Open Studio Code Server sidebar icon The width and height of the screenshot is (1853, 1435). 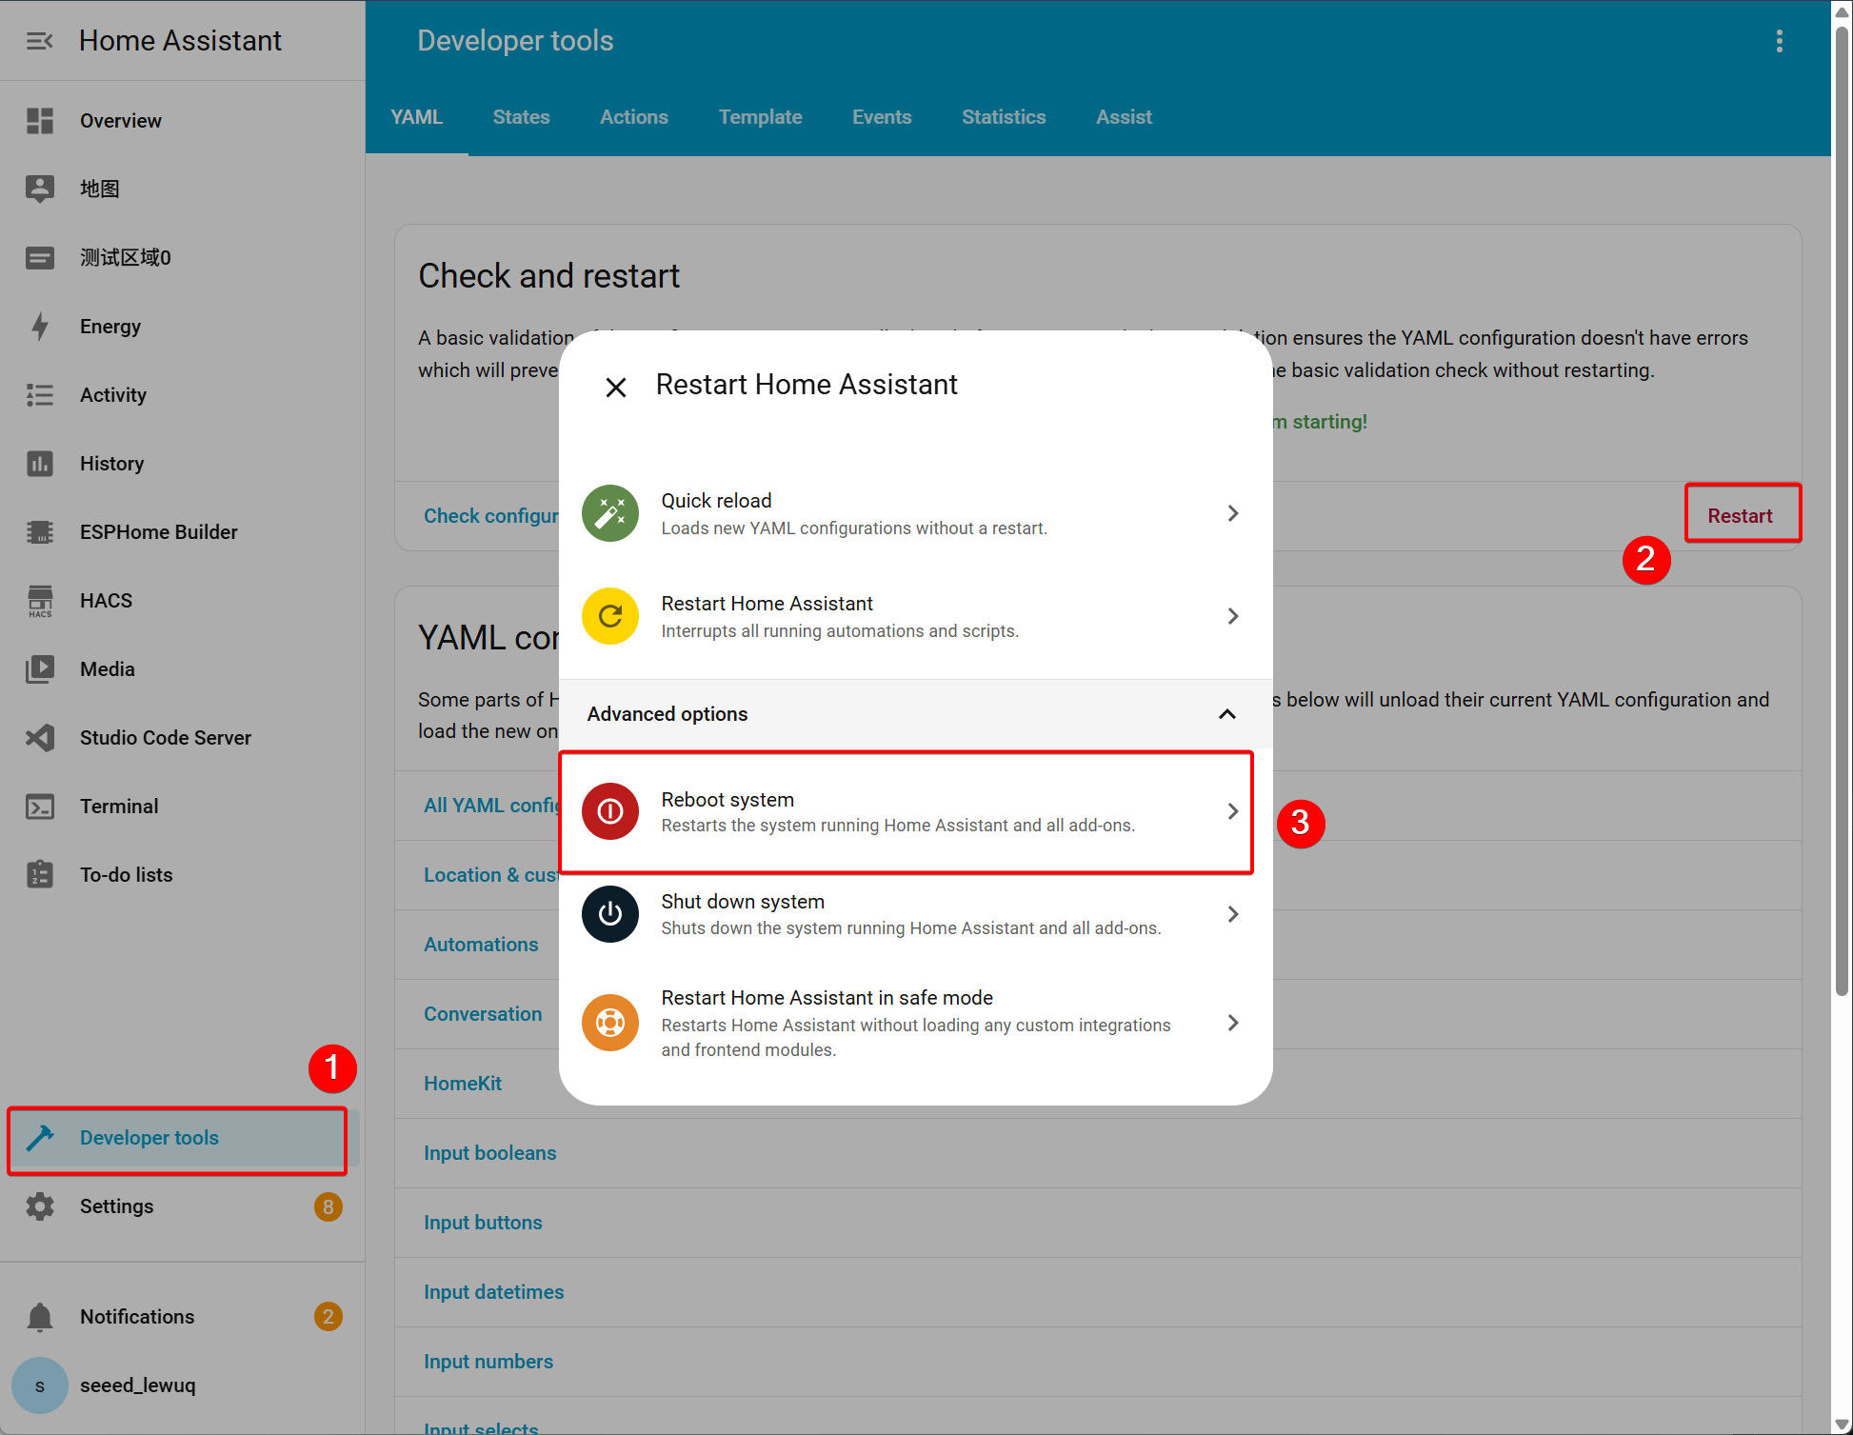40,738
